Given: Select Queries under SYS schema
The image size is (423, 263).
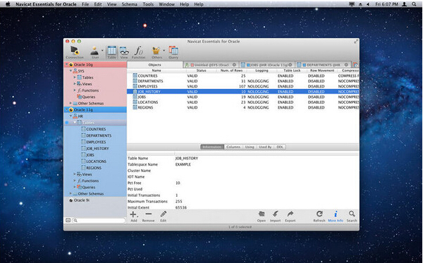Looking at the screenshot, I should coord(89,97).
